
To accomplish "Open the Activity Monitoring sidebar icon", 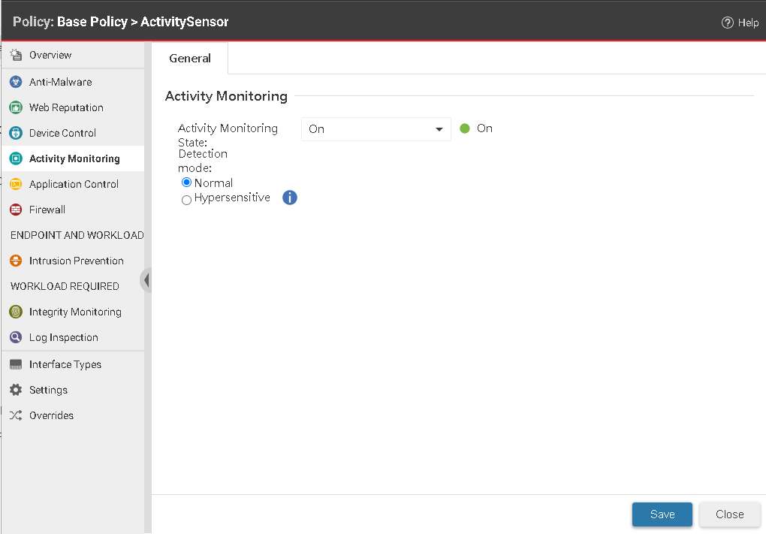I will point(17,158).
